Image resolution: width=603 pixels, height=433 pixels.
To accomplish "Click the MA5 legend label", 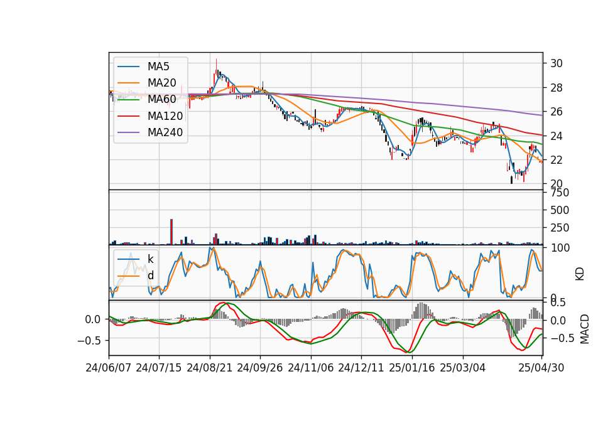I will tap(158, 67).
